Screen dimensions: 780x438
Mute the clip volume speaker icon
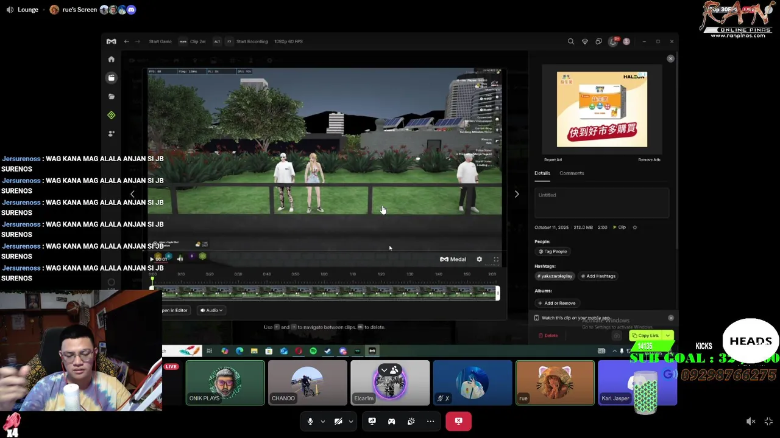(x=180, y=259)
